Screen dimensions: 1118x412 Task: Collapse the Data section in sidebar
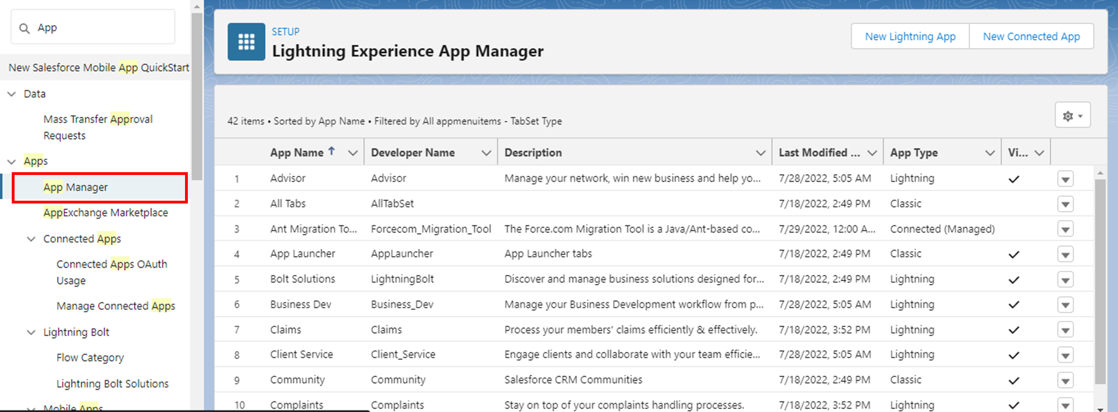tap(11, 94)
